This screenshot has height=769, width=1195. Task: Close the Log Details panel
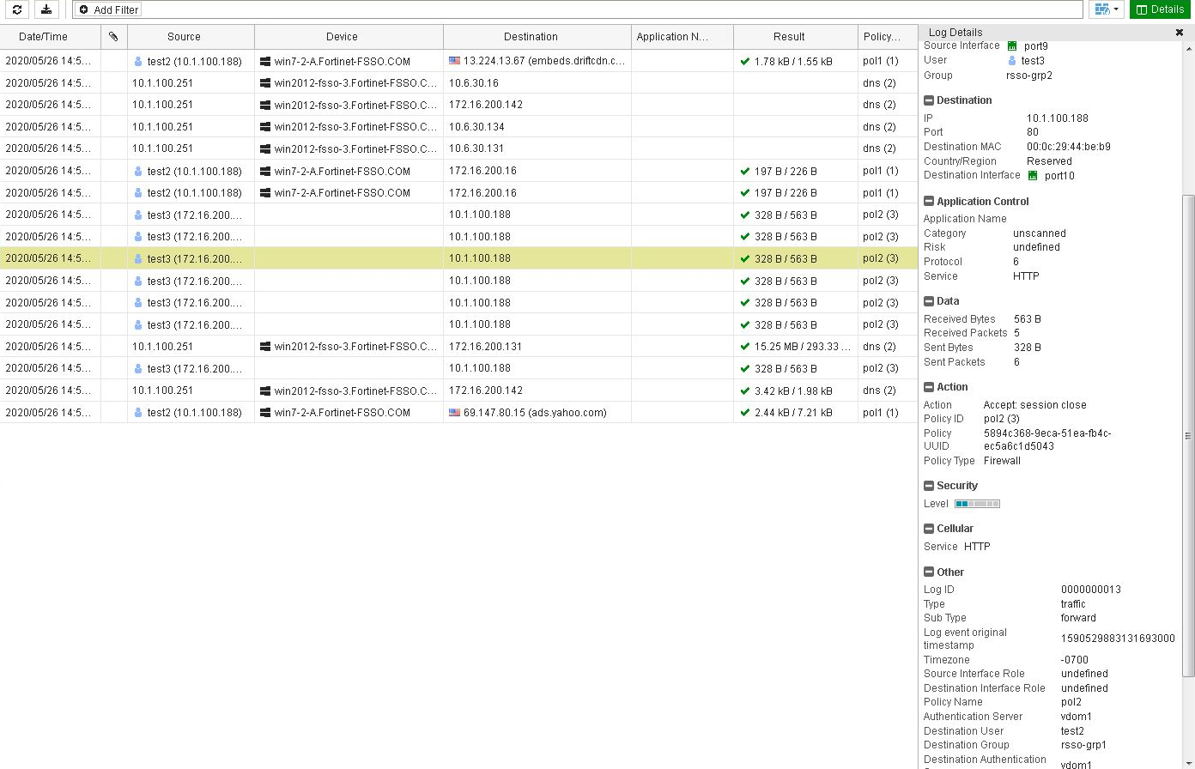[1180, 32]
